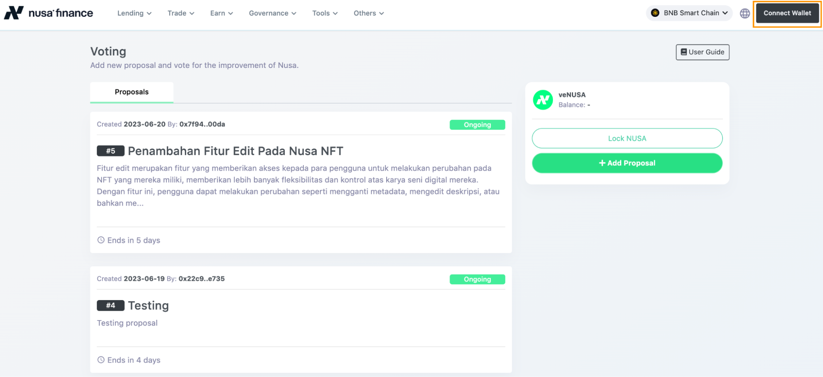The image size is (823, 377).
Task: Click the 'Testing proposal' description
Action: tap(127, 323)
